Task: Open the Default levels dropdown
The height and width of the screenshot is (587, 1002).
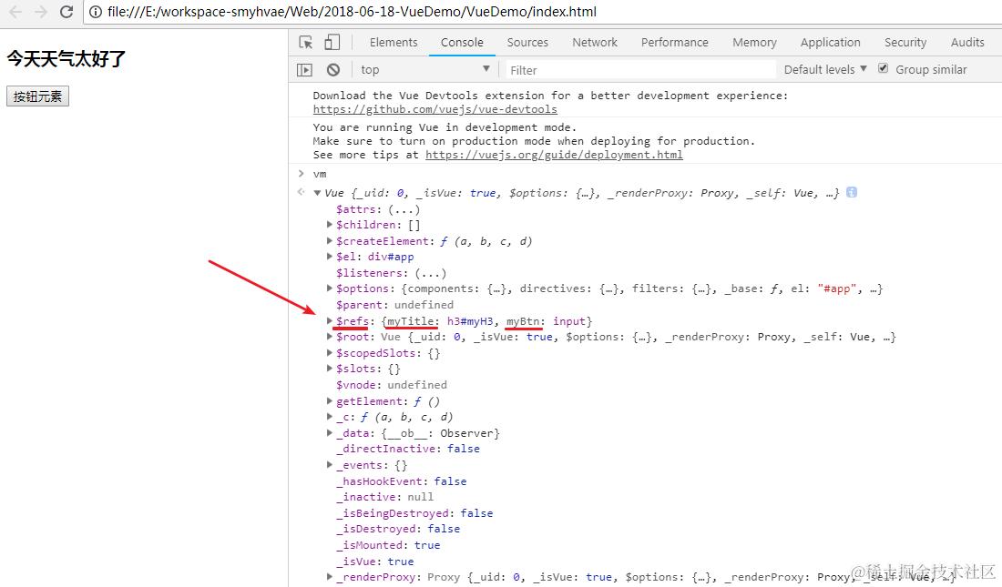Action: pos(825,70)
